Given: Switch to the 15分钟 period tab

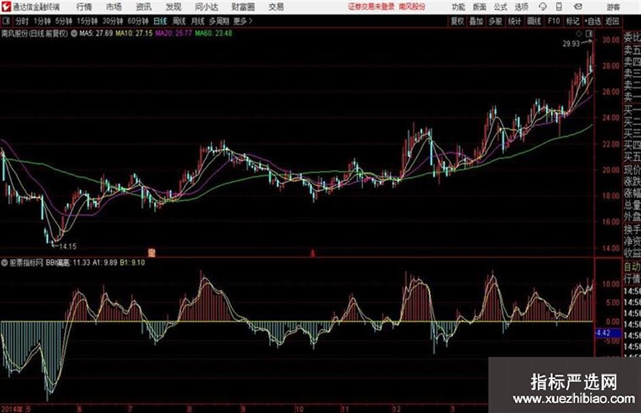Looking at the screenshot, I should 87,21.
